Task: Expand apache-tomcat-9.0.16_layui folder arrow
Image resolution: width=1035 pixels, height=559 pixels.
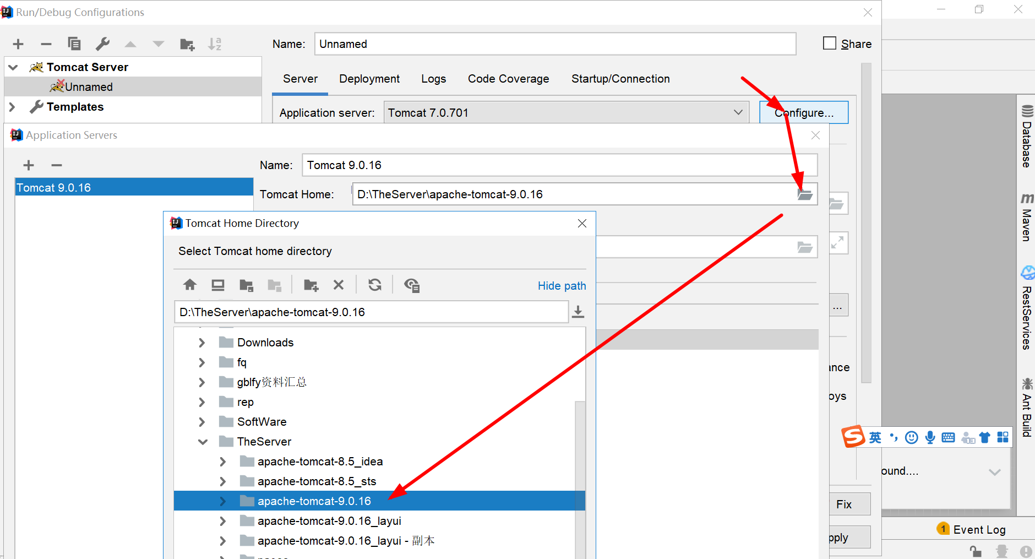Action: 222,521
